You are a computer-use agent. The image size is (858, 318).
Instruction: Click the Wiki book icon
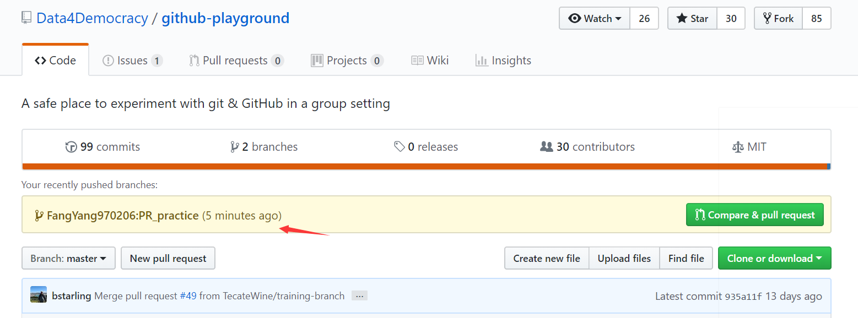click(417, 61)
